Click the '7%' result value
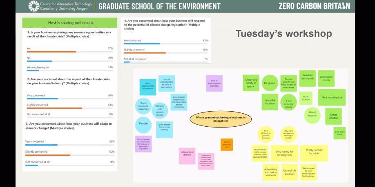Screen dimensions: 375x187 click(206, 59)
